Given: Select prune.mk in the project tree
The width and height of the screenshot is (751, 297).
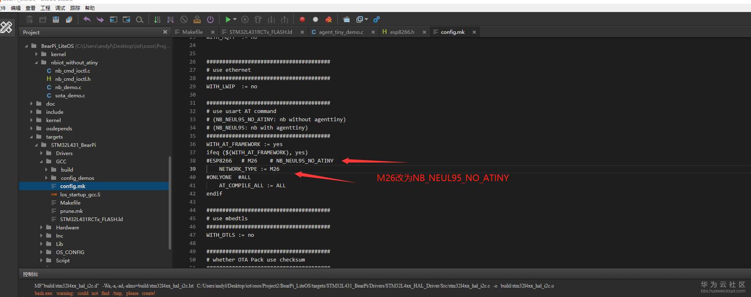Looking at the screenshot, I should click(x=71, y=211).
